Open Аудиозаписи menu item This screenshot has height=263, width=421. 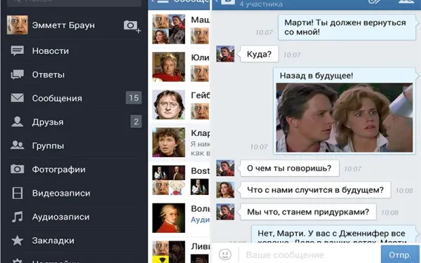[x=74, y=217]
